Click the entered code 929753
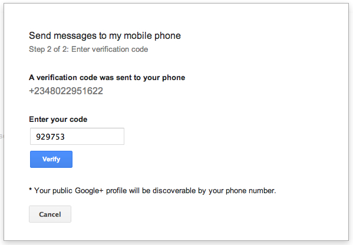 (51, 137)
